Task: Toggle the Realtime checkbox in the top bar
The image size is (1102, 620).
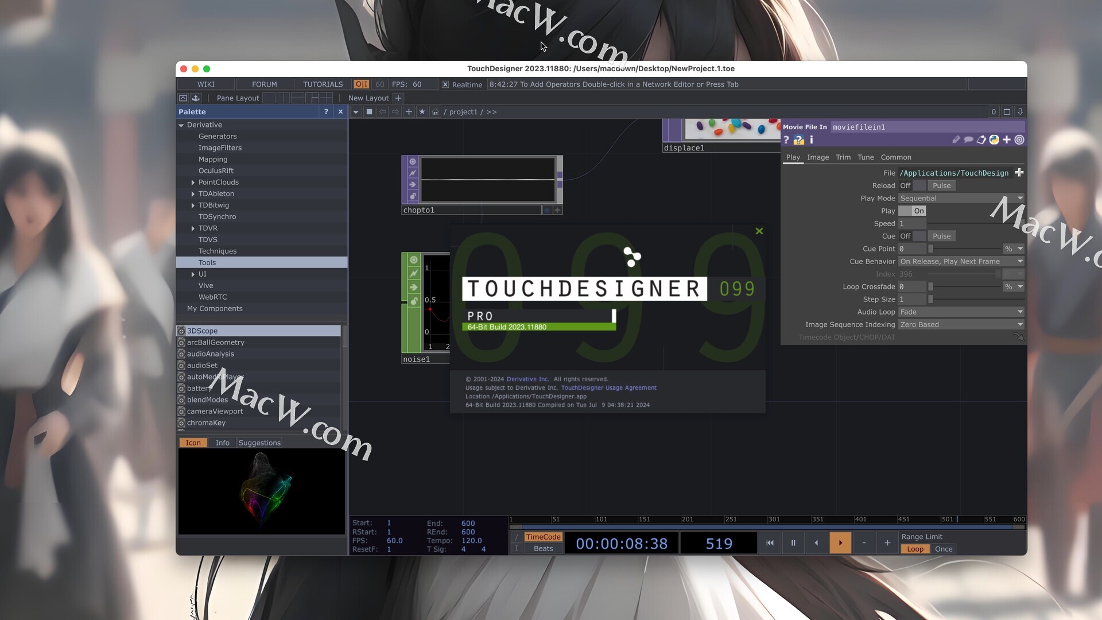Action: coord(445,84)
